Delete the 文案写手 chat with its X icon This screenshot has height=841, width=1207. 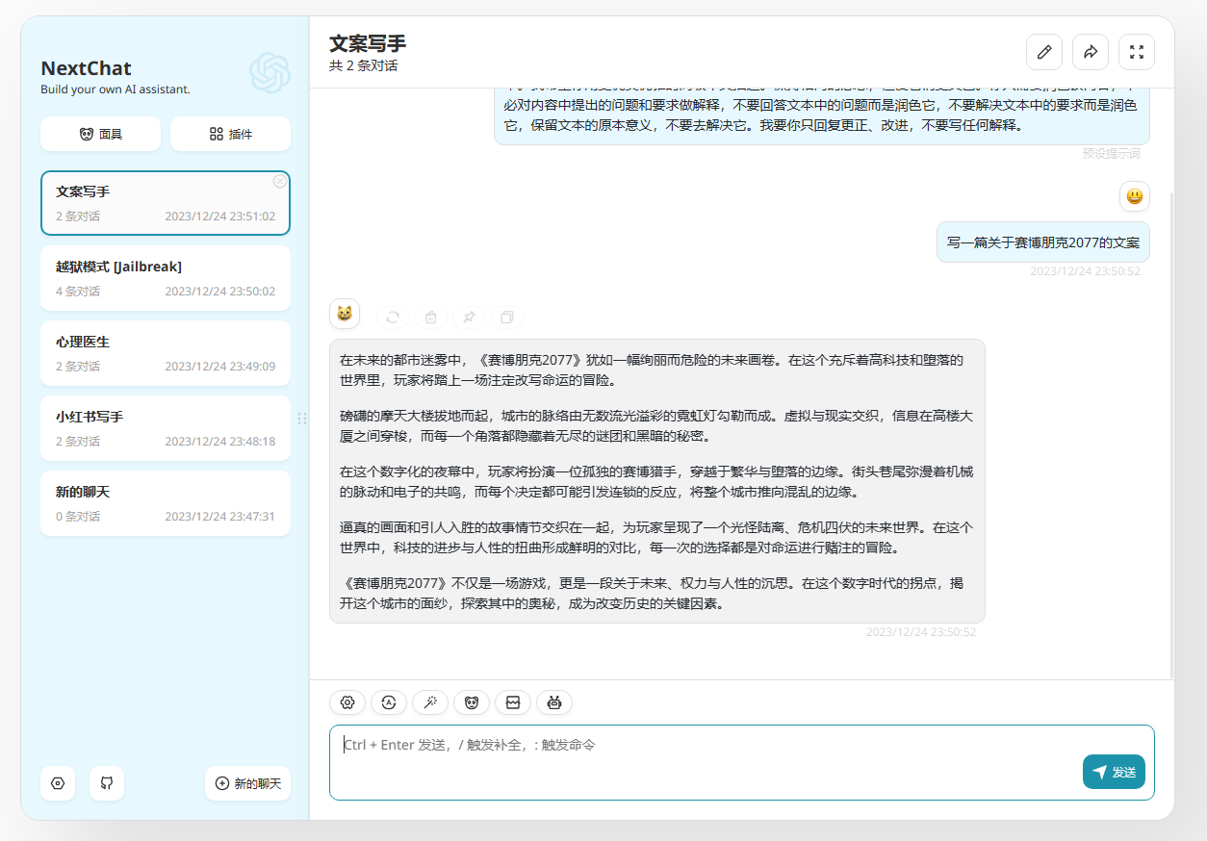[279, 181]
